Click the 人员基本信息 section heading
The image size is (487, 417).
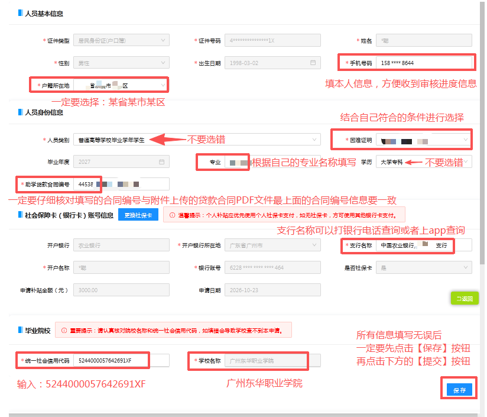[44, 14]
